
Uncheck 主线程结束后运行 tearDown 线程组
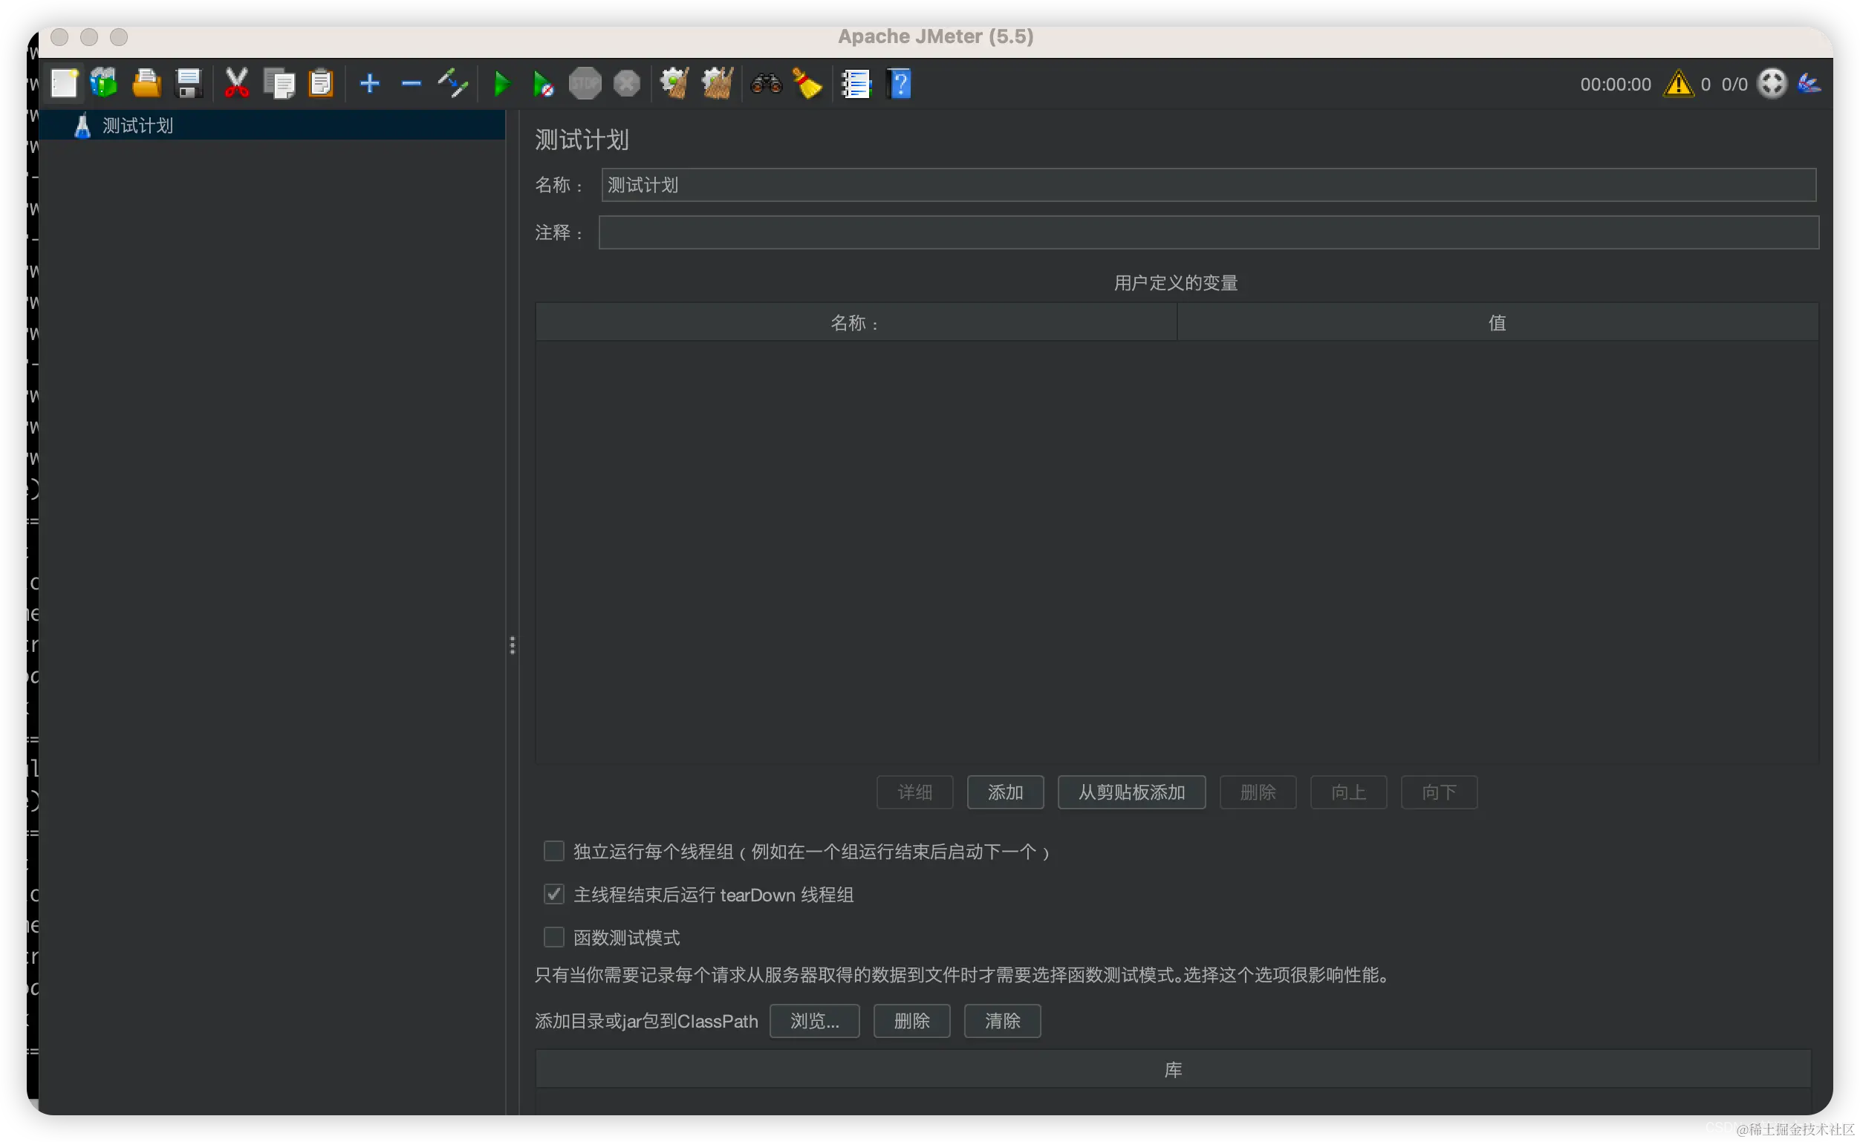554,894
